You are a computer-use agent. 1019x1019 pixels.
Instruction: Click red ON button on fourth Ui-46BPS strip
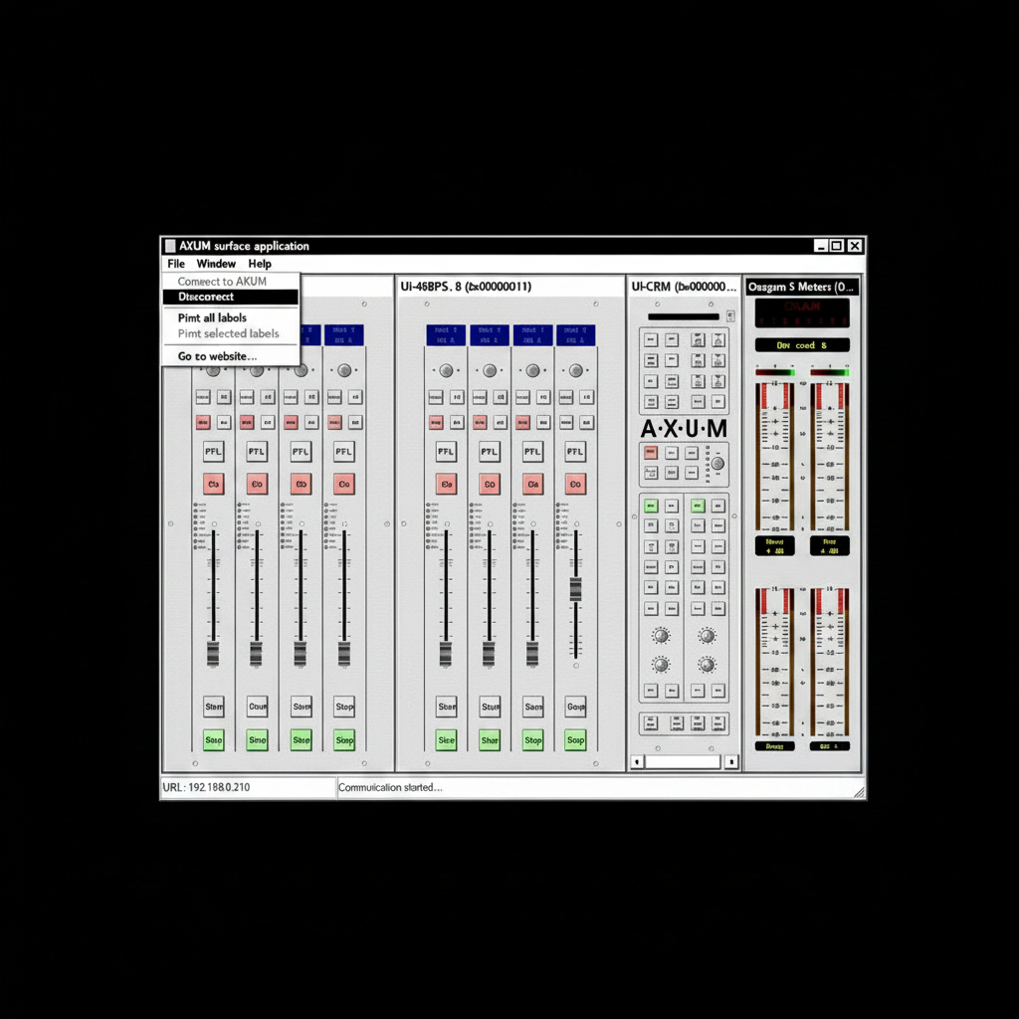(575, 485)
